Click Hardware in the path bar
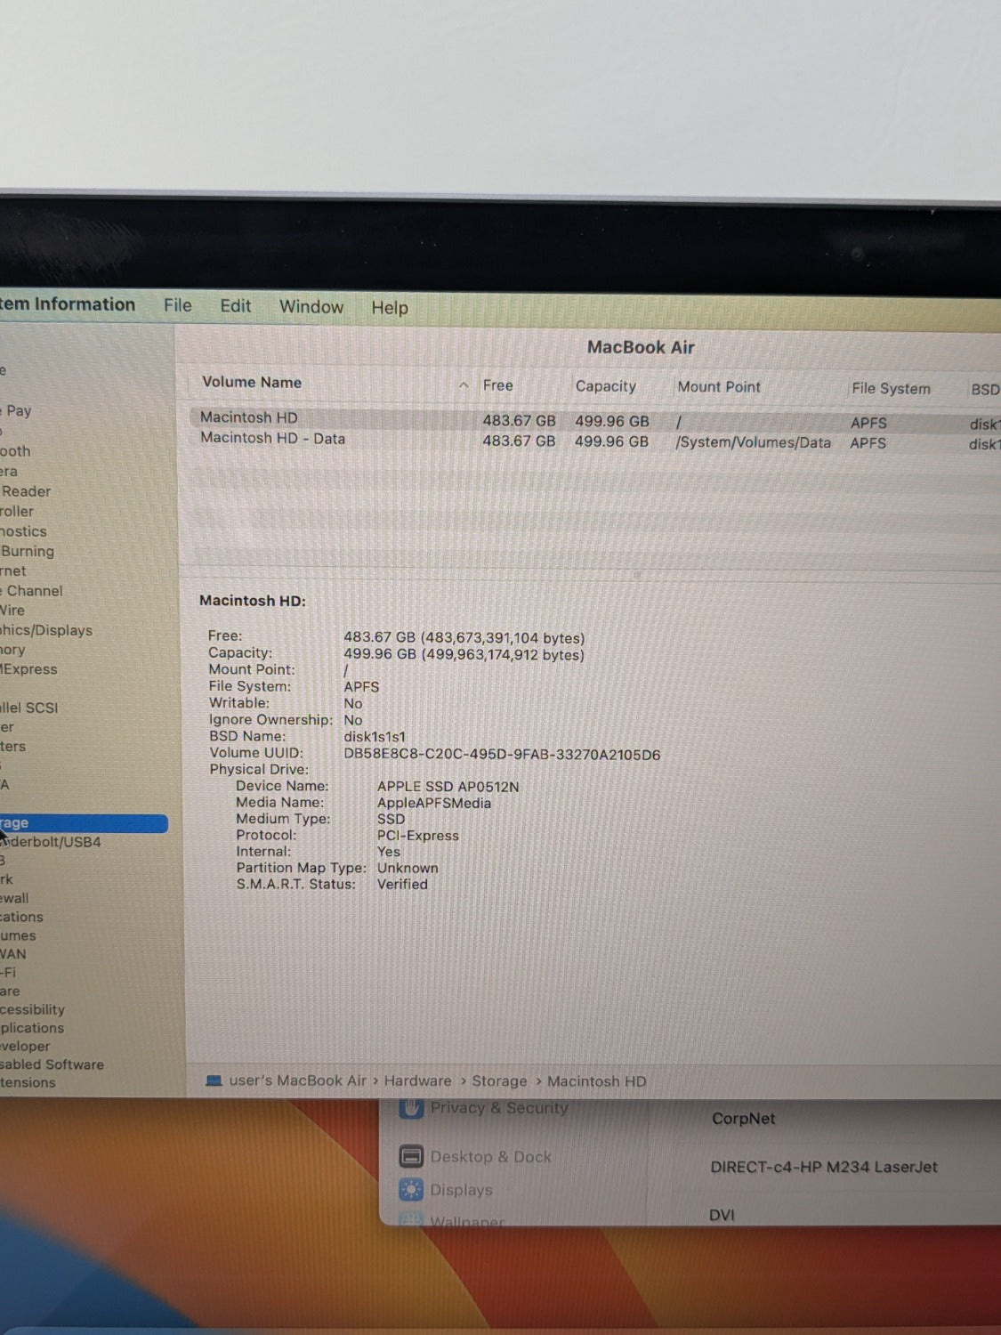This screenshot has height=1335, width=1001. click(418, 1080)
